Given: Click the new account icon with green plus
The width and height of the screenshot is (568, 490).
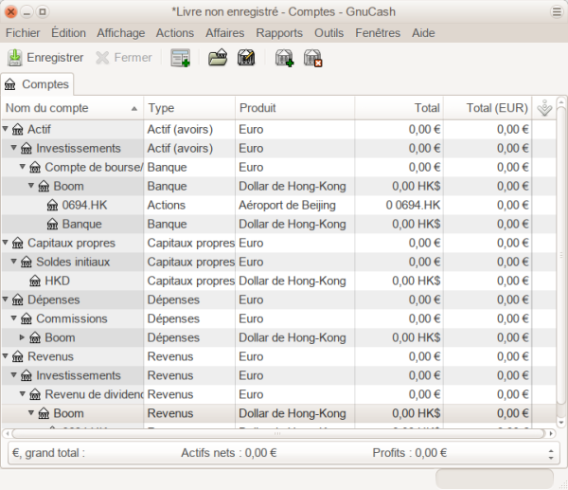Looking at the screenshot, I should (x=284, y=58).
